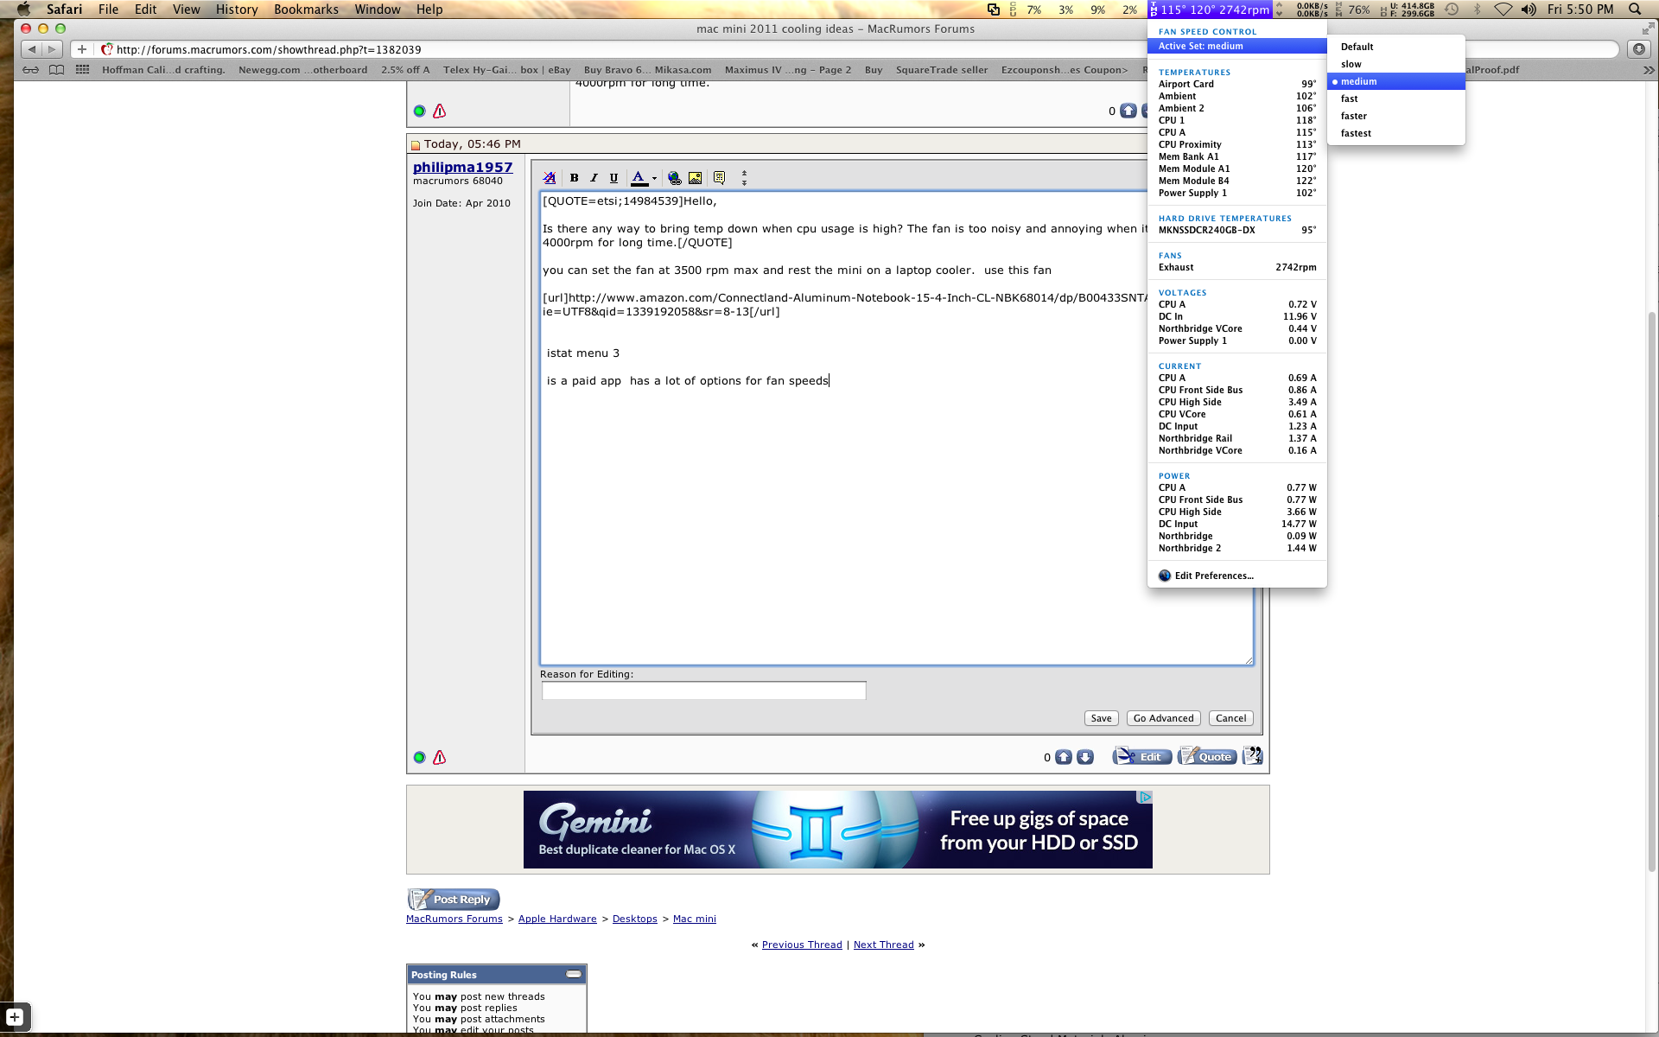Open the Window menu
1659x1037 pixels.
tap(378, 10)
